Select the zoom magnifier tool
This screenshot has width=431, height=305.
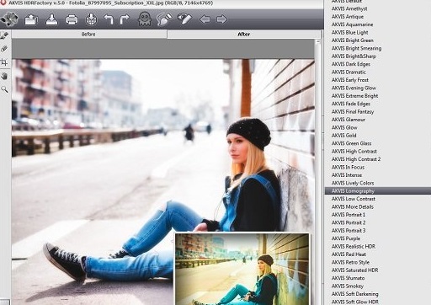pyautogui.click(x=4, y=89)
